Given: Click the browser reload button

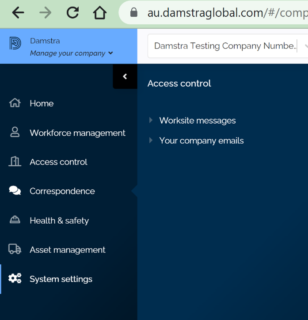Looking at the screenshot, I should click(x=72, y=13).
